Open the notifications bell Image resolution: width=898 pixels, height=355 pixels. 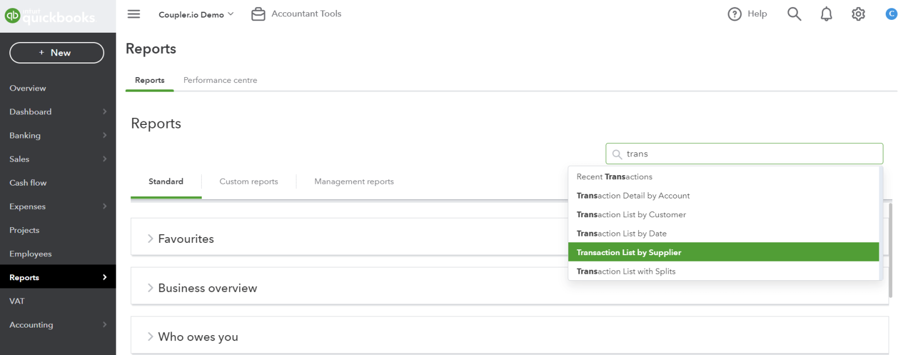826,13
